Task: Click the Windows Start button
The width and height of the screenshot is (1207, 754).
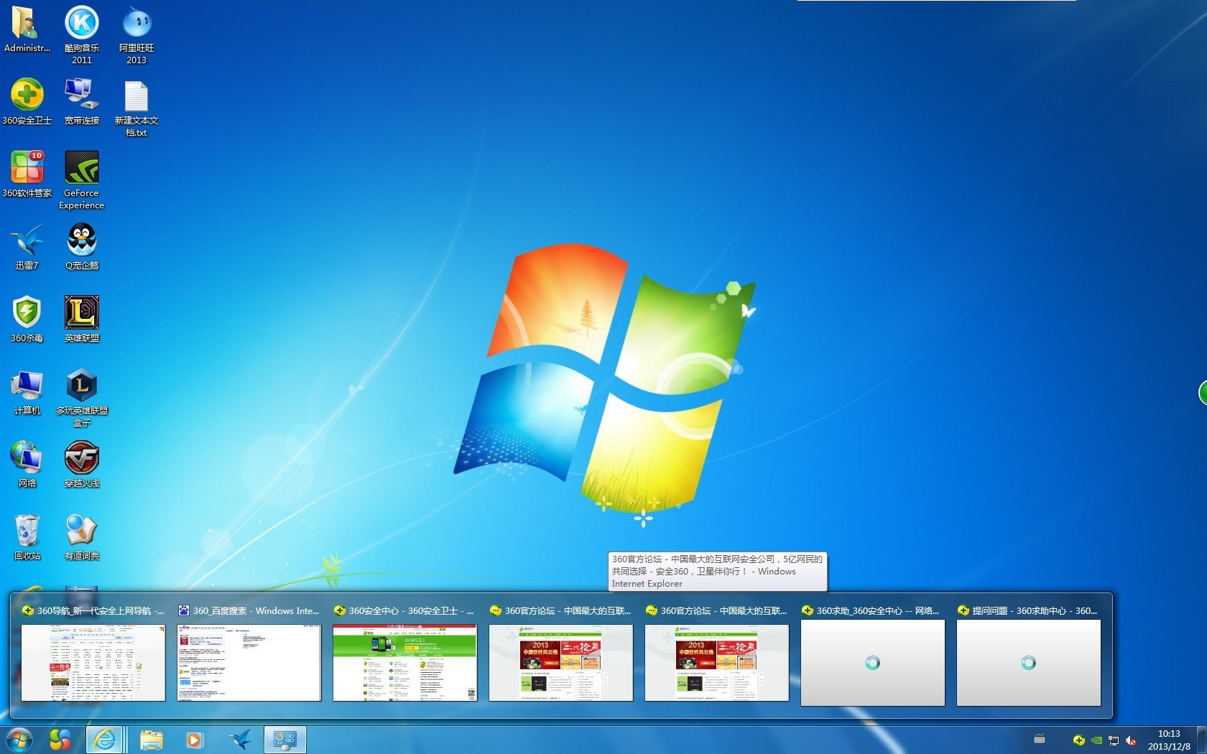Action: (x=19, y=740)
